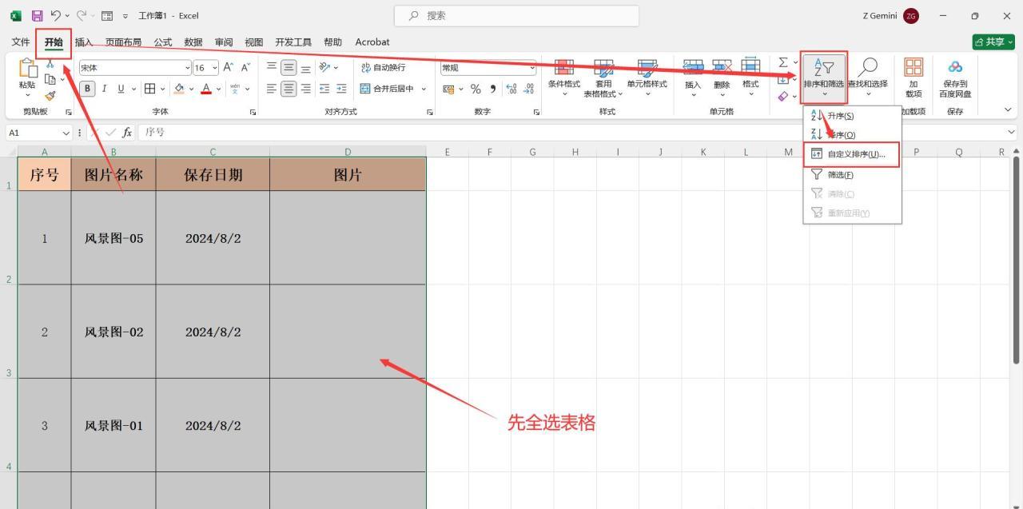
Task: Click the Increase Font Size icon
Action: pyautogui.click(x=229, y=68)
